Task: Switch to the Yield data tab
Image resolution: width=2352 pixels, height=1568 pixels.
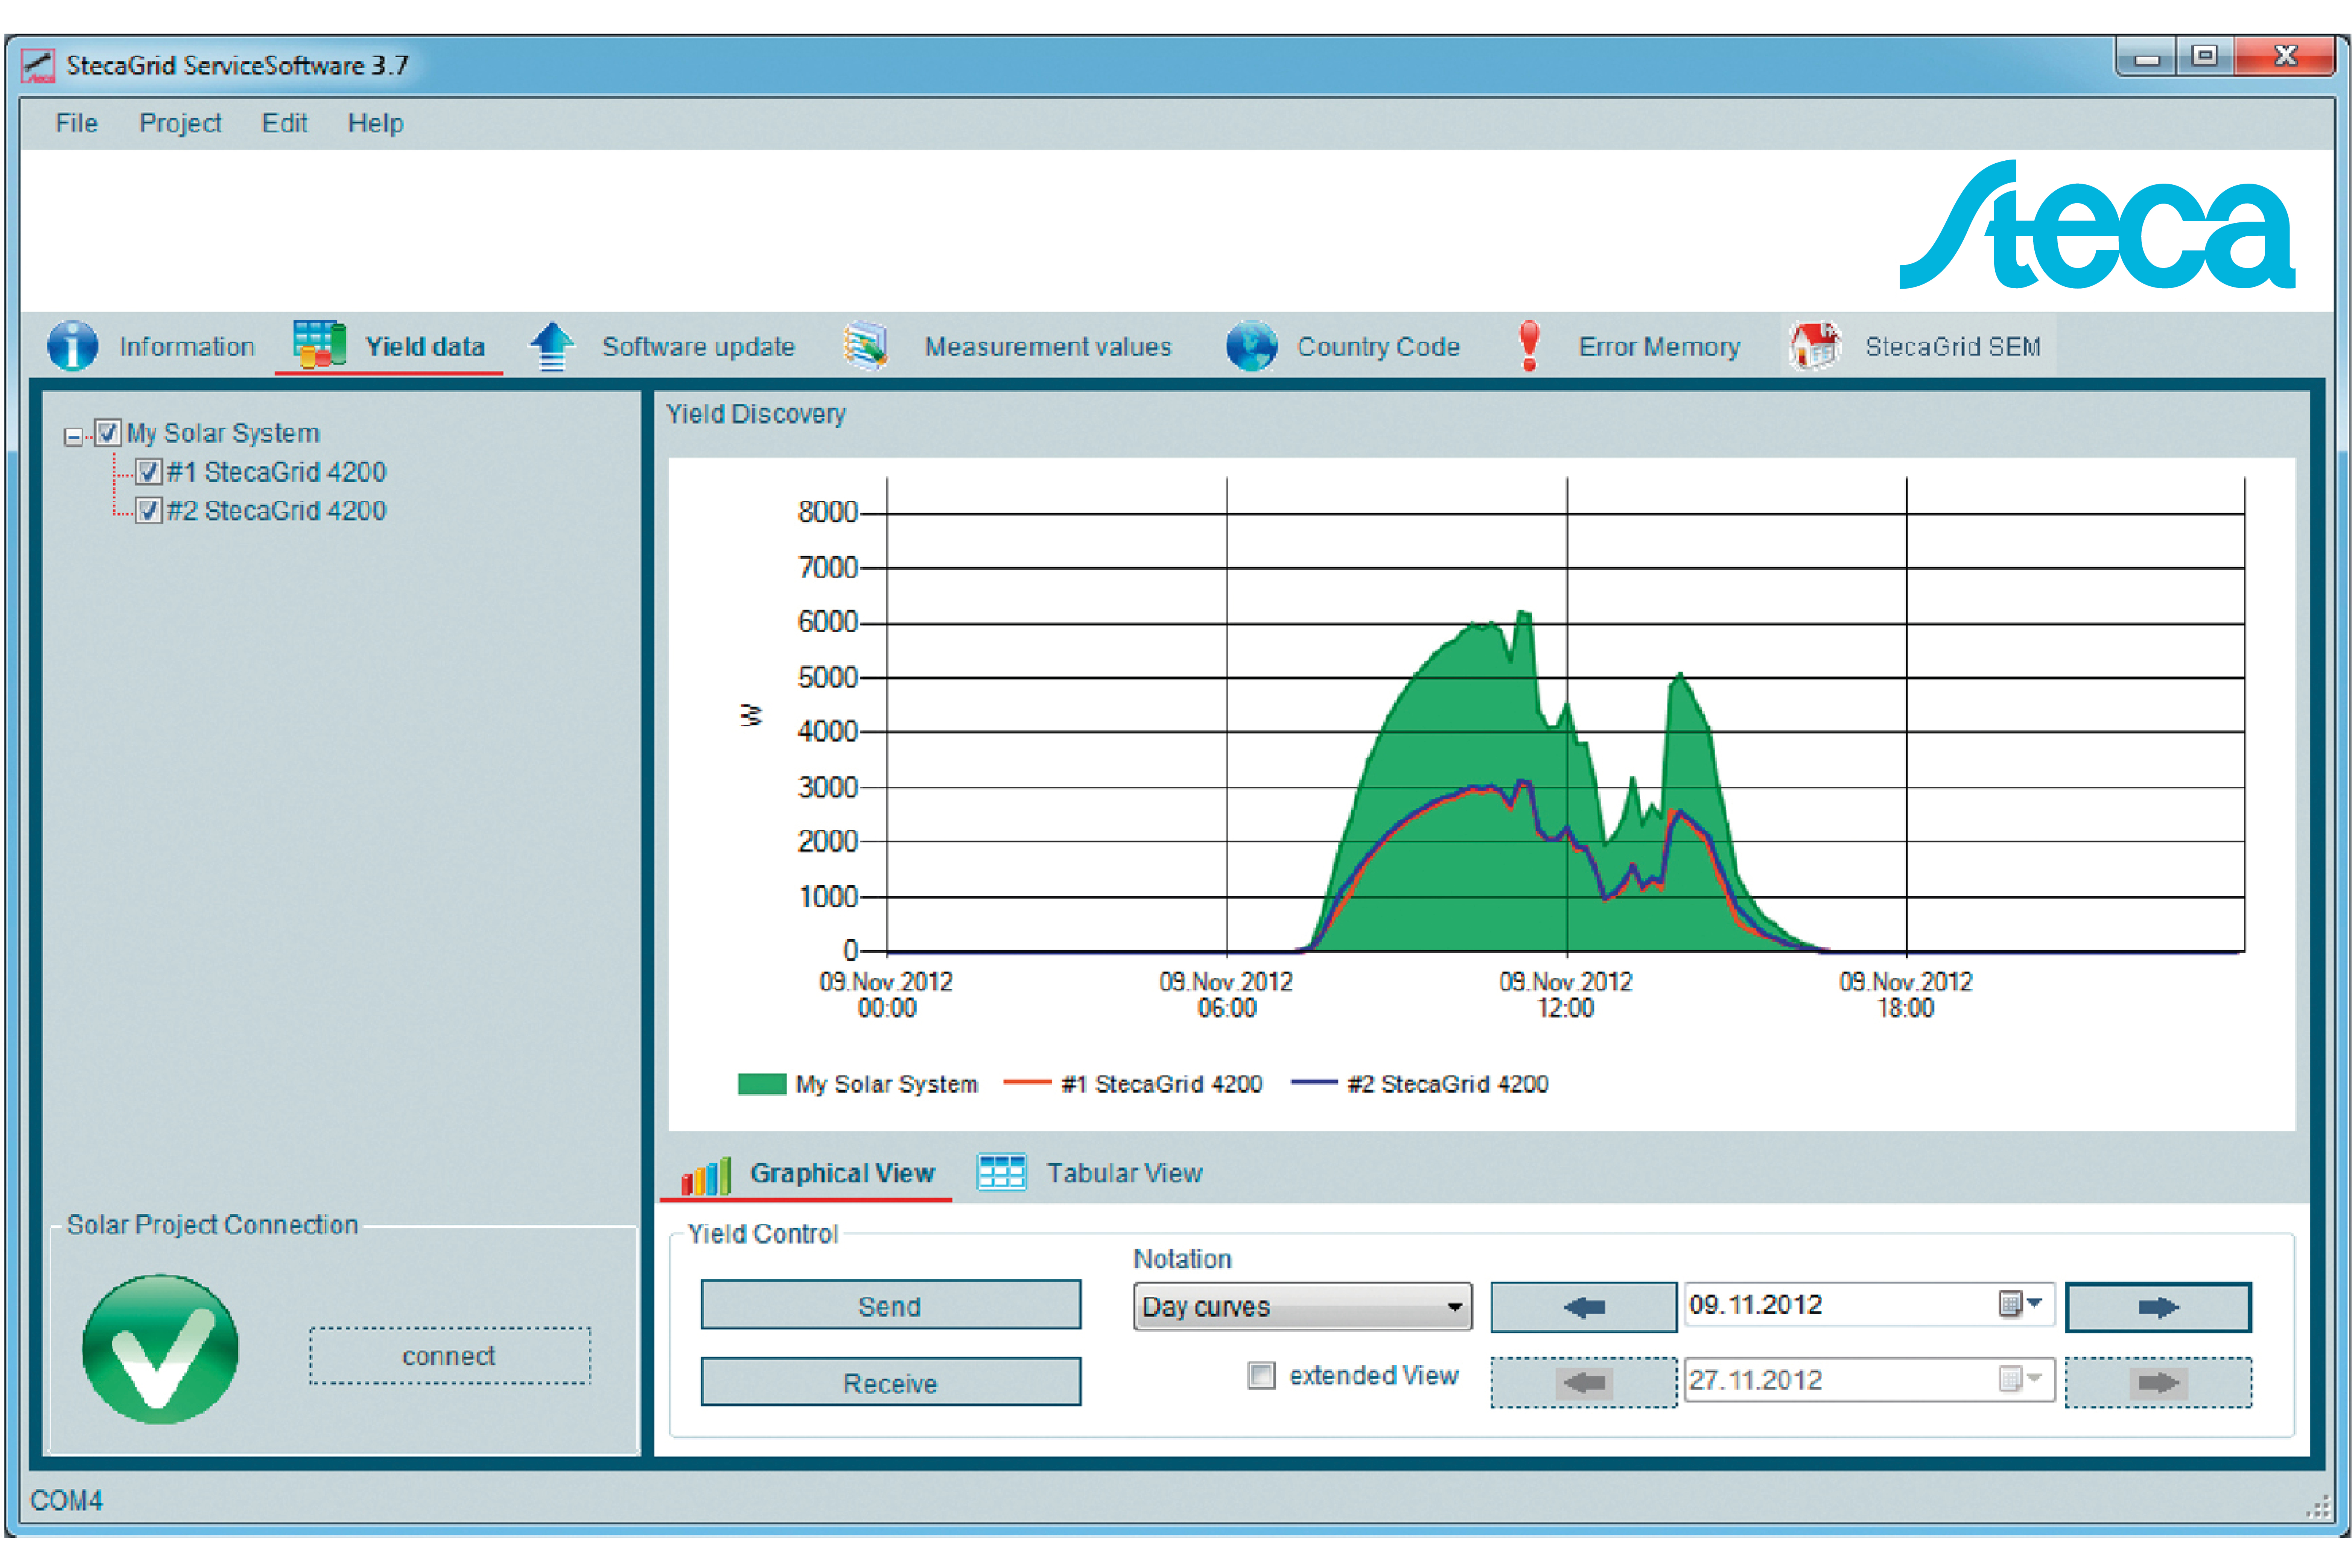Action: pos(389,346)
